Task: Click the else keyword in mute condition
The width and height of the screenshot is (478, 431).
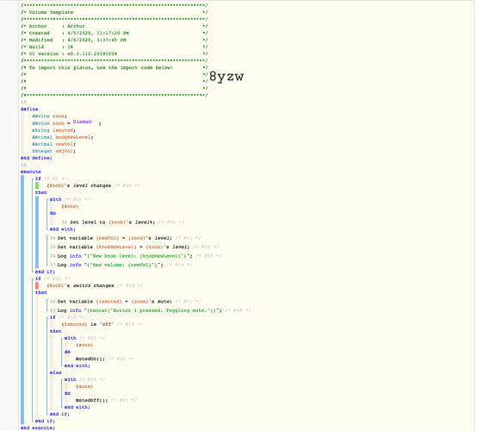Action: click(55, 372)
